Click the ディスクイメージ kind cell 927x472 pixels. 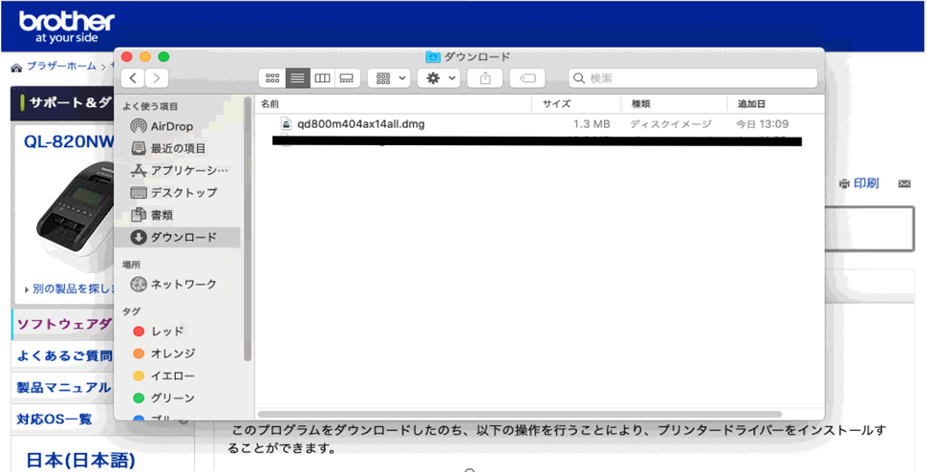point(671,124)
